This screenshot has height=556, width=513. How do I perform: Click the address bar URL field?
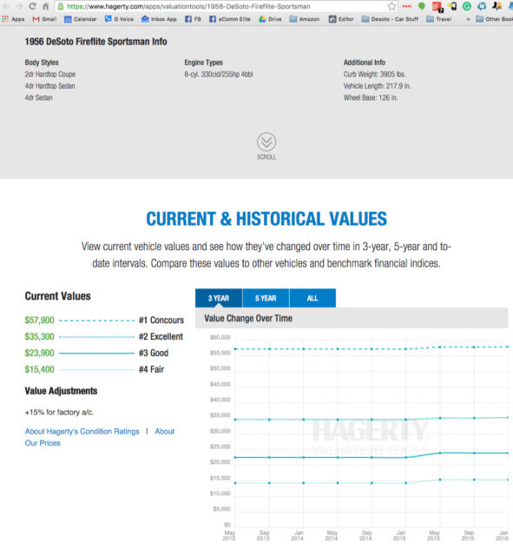pyautogui.click(x=223, y=6)
